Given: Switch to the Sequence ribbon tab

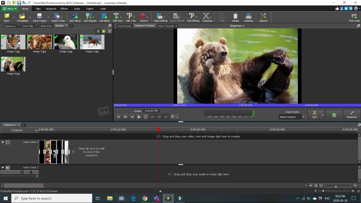Looking at the screenshot, I should click(x=51, y=9).
